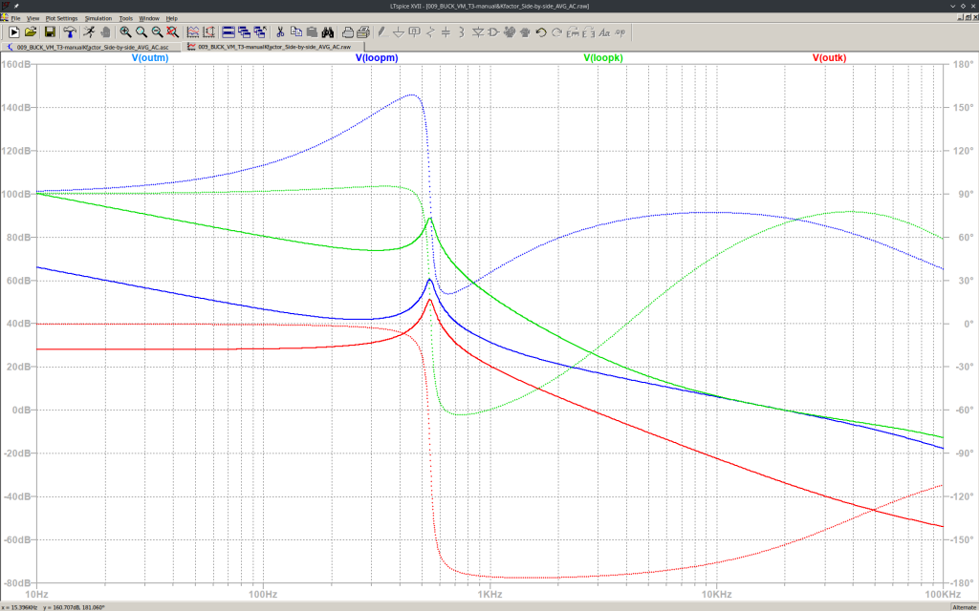Click the New Schematic toolbar icon

pos(13,32)
